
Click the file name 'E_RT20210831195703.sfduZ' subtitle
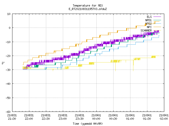click(88, 9)
